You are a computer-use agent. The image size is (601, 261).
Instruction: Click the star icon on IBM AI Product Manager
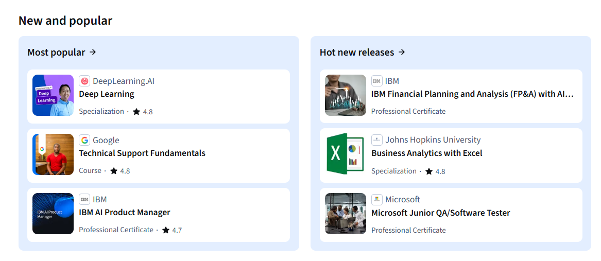click(x=166, y=230)
